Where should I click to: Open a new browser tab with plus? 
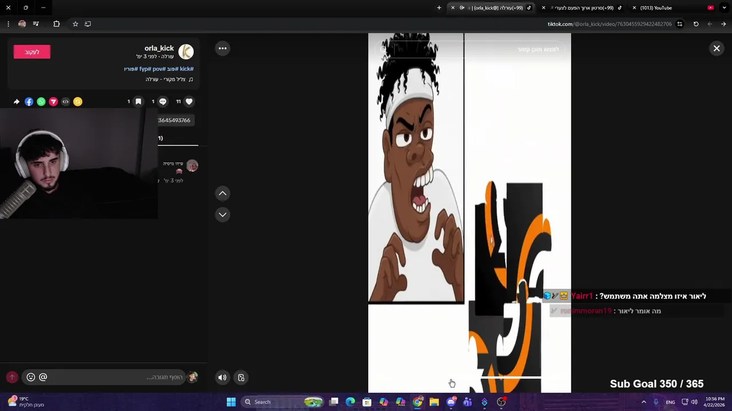click(439, 8)
